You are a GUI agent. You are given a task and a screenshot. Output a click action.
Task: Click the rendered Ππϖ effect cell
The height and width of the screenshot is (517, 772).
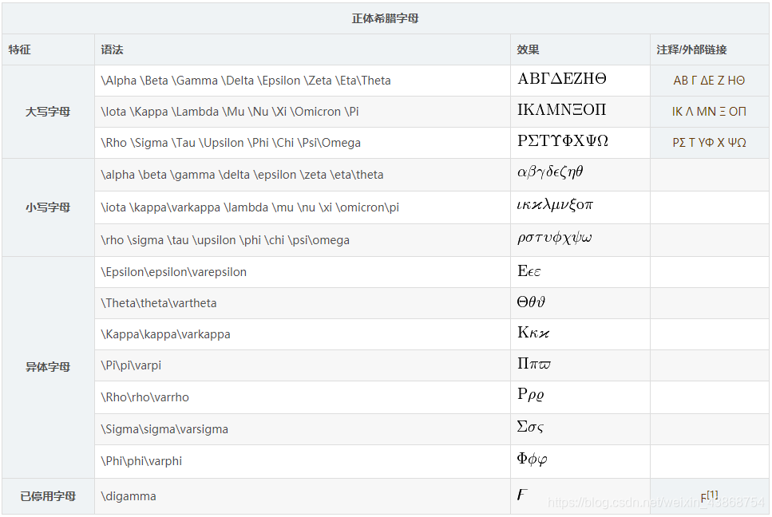pyautogui.click(x=580, y=365)
